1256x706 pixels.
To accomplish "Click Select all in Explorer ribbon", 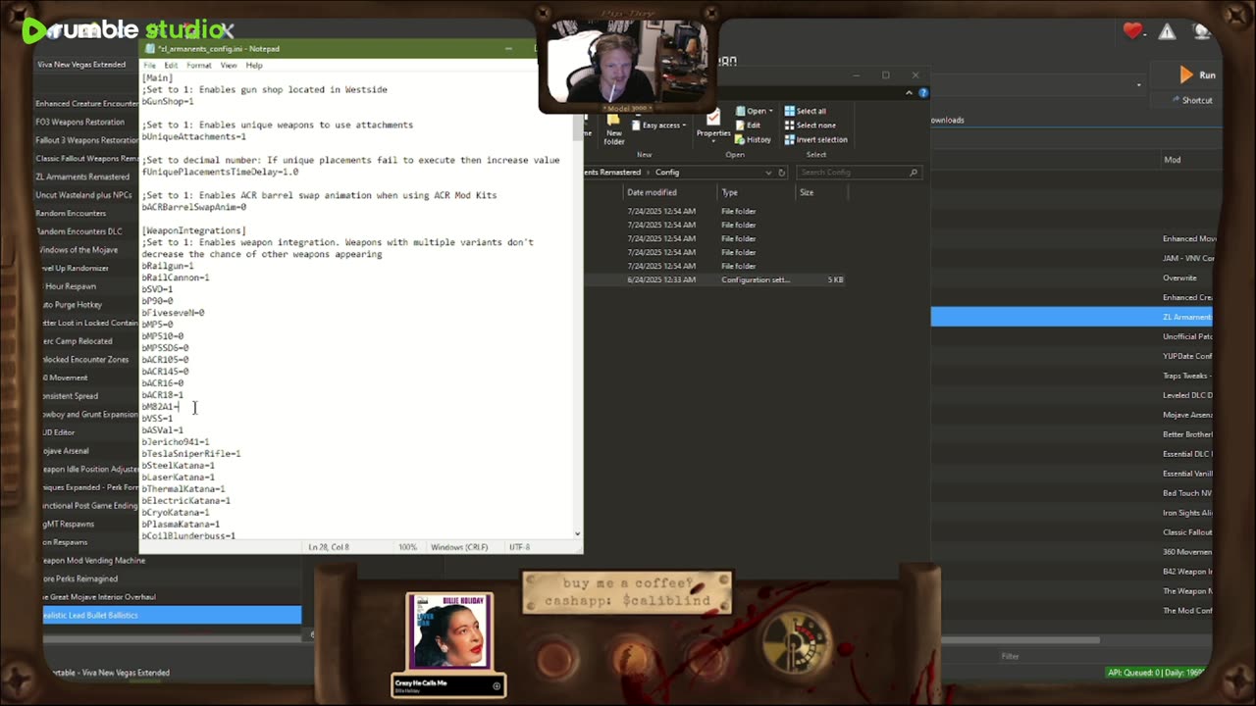I will click(x=806, y=111).
